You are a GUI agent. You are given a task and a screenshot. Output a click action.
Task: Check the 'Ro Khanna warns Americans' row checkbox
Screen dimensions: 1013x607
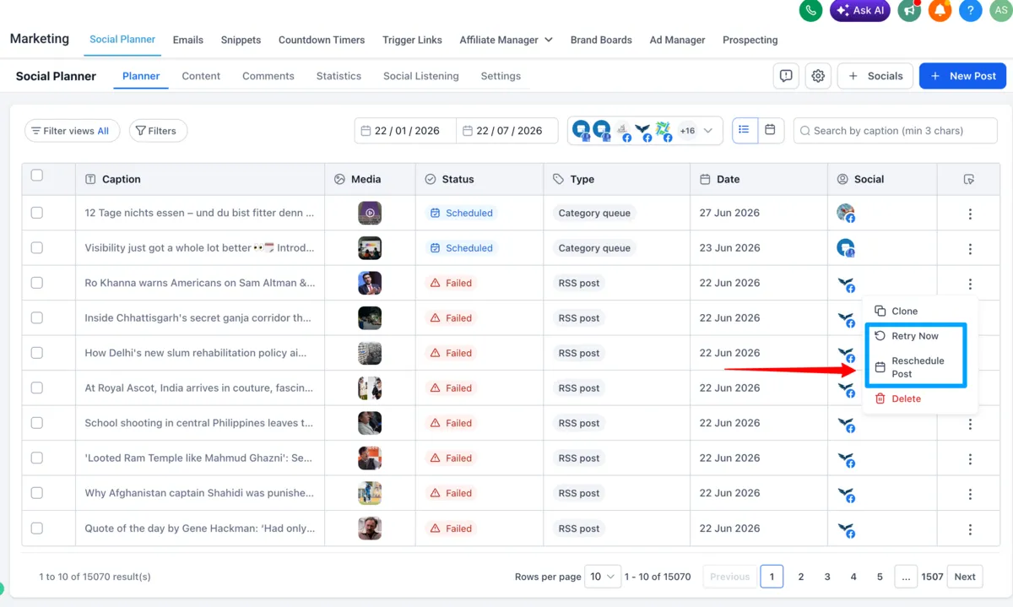pyautogui.click(x=36, y=283)
